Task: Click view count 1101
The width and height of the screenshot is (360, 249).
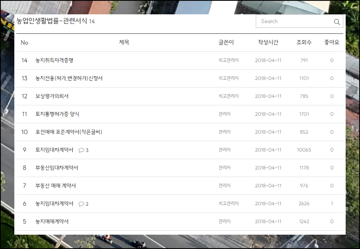Action: click(304, 78)
